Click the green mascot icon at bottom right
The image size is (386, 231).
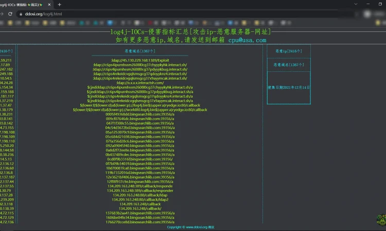[x=381, y=220]
